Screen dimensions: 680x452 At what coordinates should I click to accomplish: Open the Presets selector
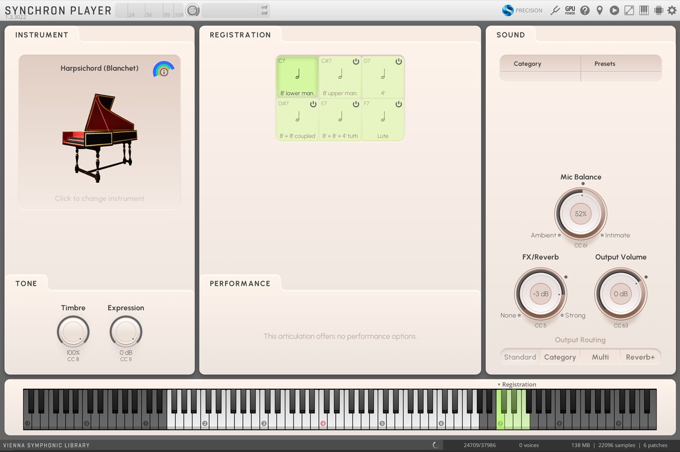point(604,64)
